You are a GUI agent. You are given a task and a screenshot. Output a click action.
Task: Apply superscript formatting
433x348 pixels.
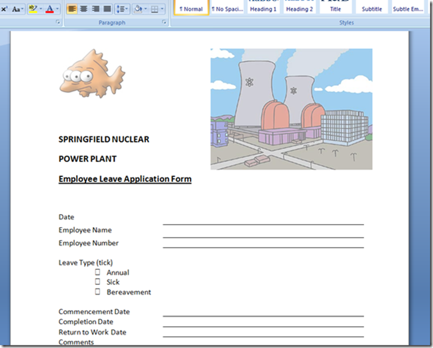tap(5, 9)
